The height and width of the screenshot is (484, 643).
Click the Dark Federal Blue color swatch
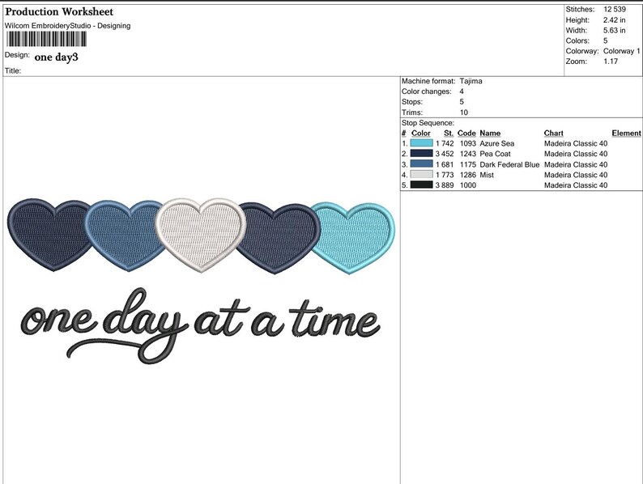click(422, 164)
